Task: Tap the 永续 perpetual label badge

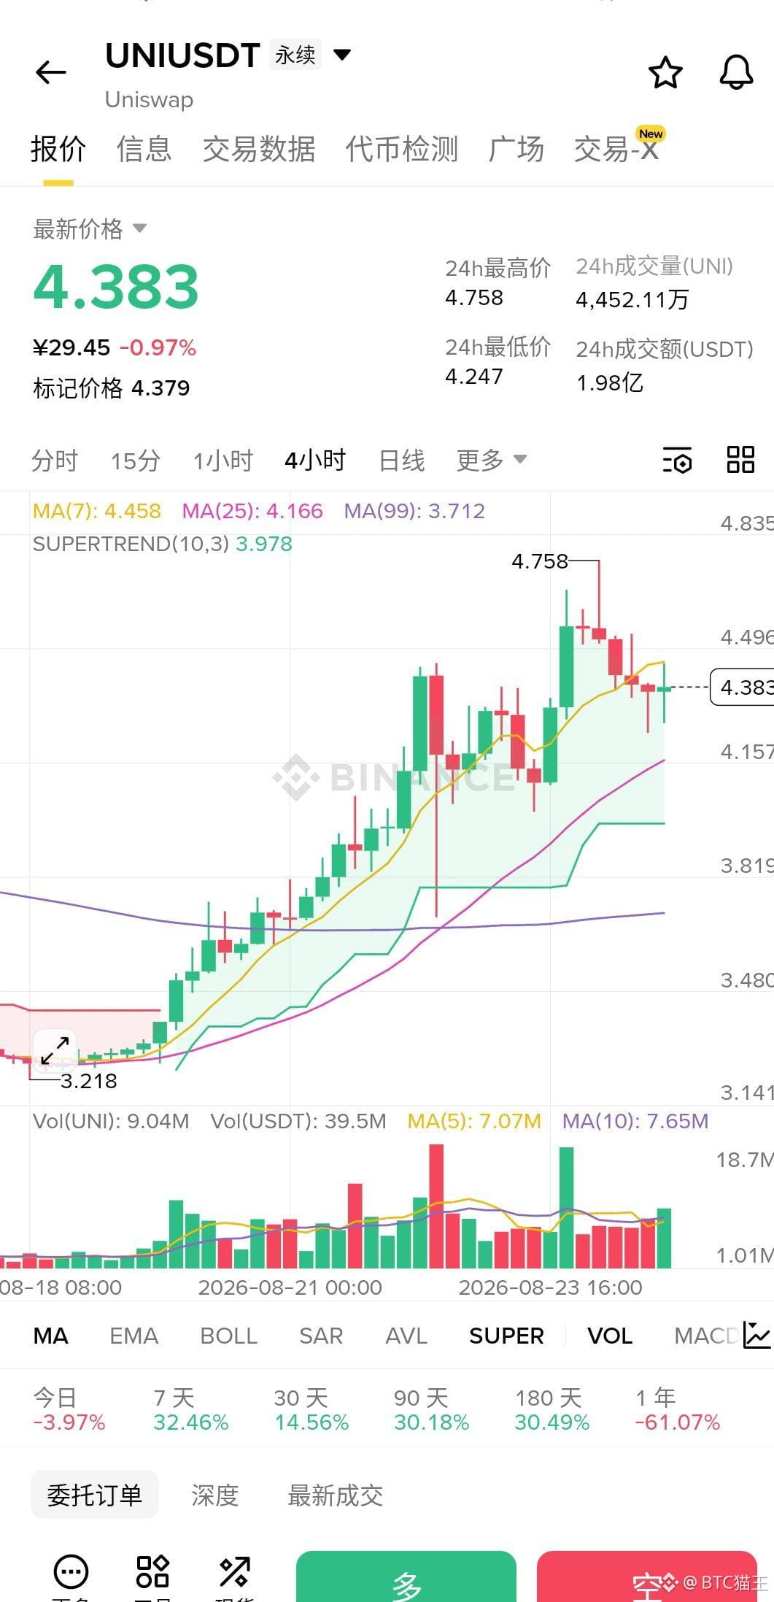Action: [295, 54]
